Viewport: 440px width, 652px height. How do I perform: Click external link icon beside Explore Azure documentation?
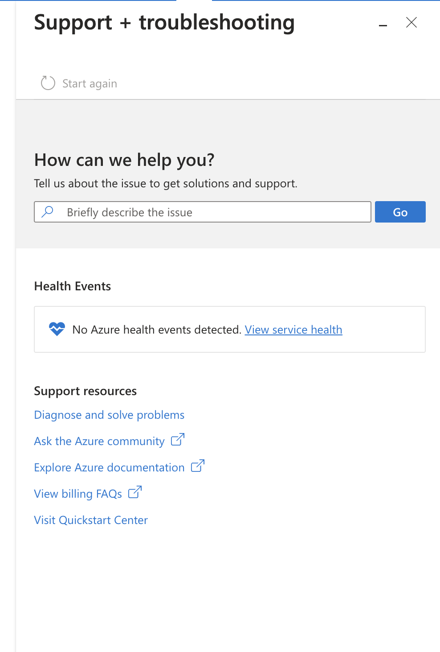198,466
